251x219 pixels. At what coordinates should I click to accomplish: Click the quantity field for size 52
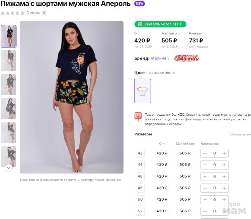pyautogui.click(x=215, y=211)
